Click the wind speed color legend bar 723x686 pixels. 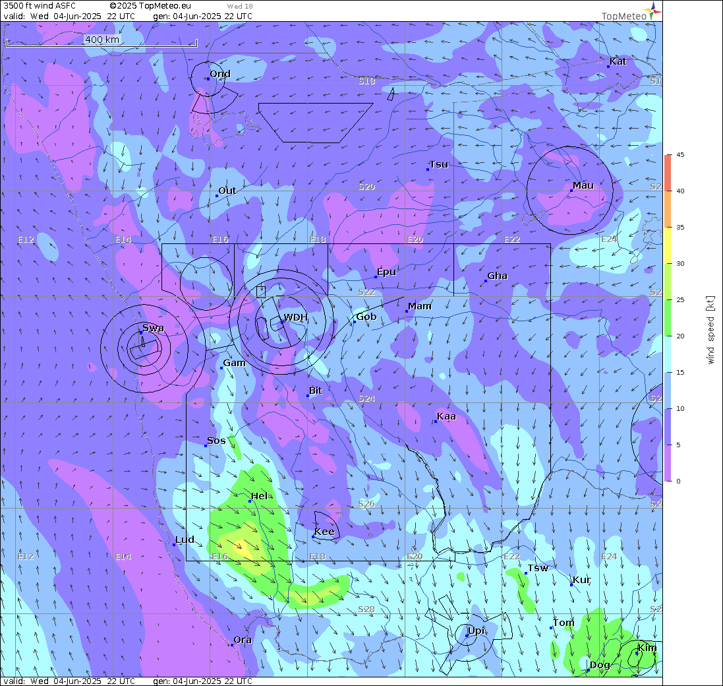tap(668, 318)
